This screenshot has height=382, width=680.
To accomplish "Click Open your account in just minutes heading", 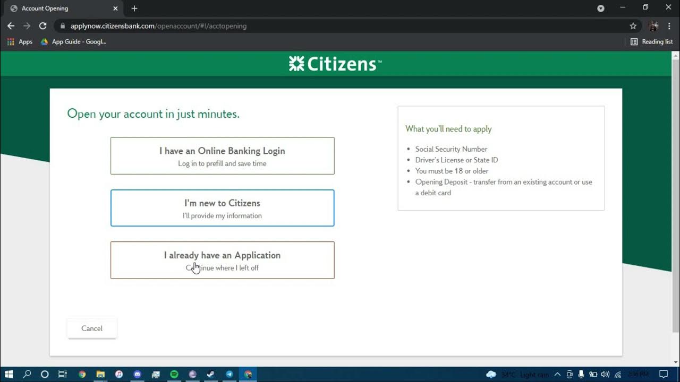I will (x=153, y=114).
